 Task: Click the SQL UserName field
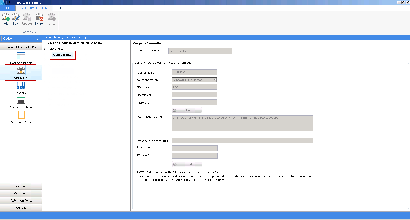(x=194, y=95)
